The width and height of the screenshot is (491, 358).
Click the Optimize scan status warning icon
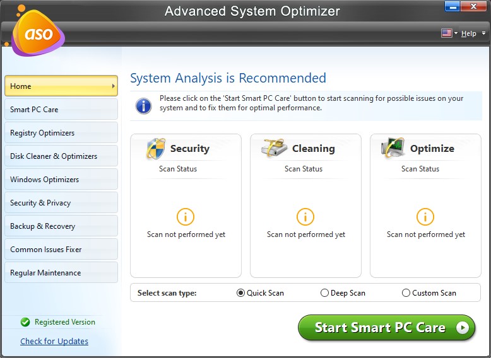click(425, 217)
